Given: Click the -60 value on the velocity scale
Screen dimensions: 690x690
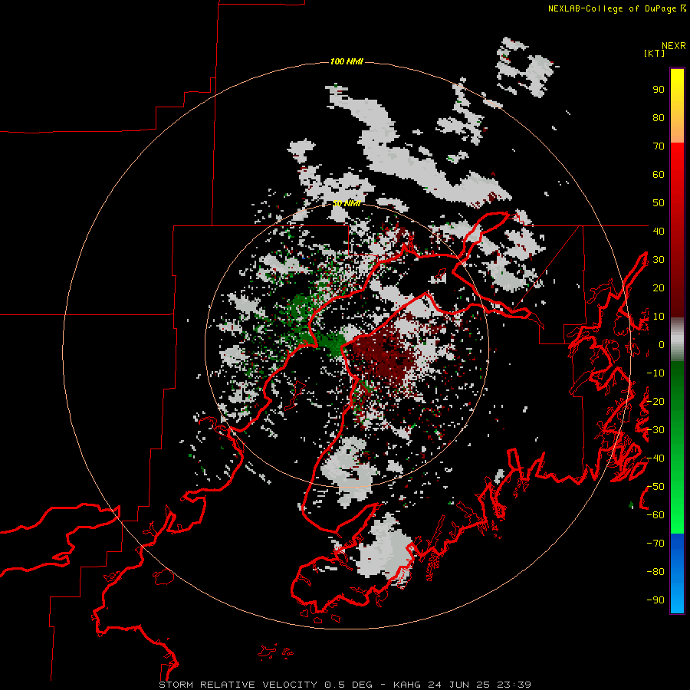Looking at the screenshot, I should coord(655,515).
